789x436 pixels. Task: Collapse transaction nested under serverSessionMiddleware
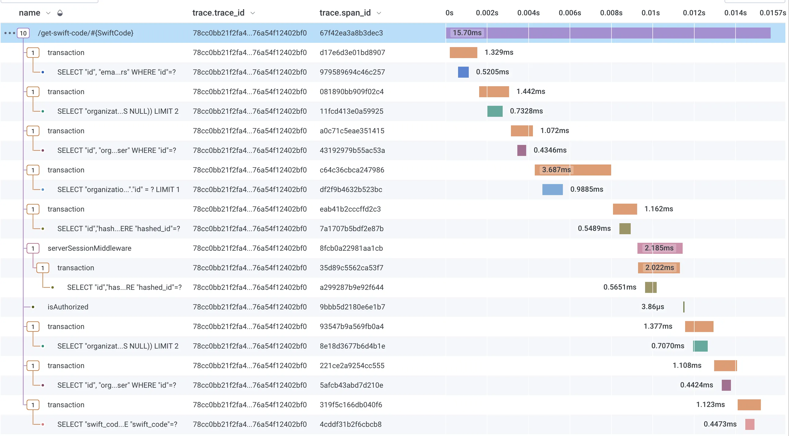[42, 268]
